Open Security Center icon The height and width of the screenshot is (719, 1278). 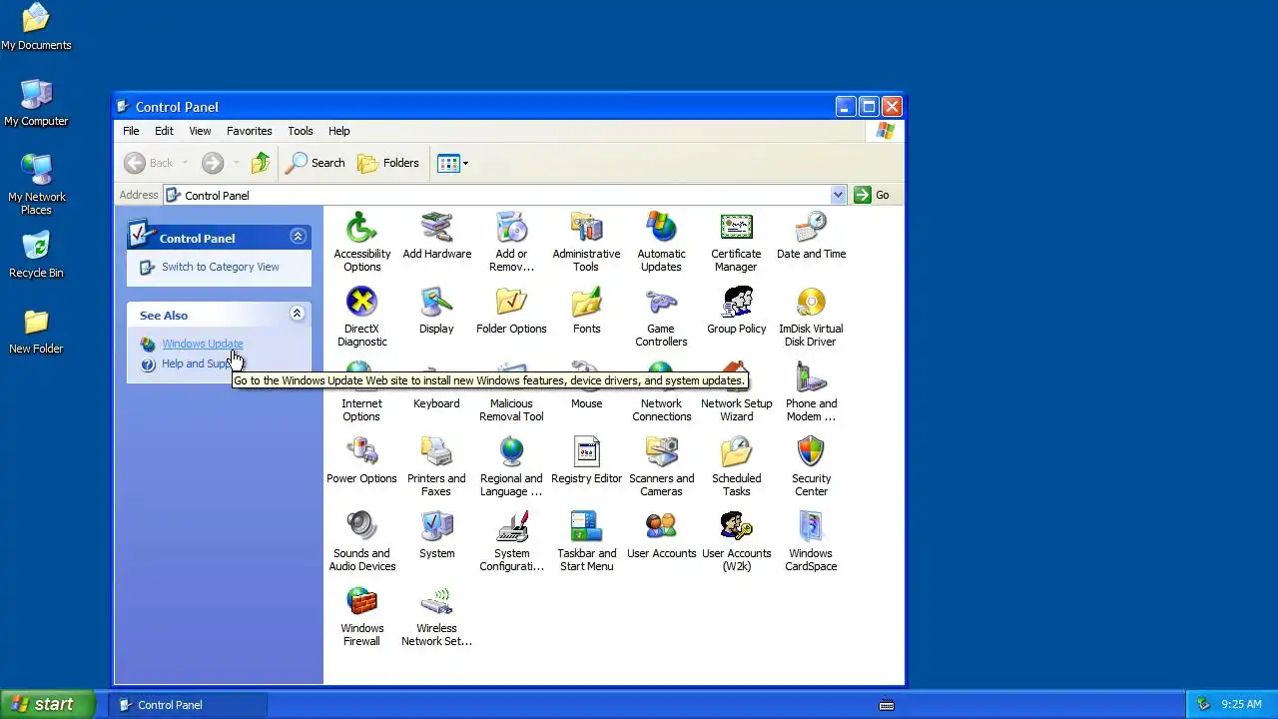tap(811, 451)
